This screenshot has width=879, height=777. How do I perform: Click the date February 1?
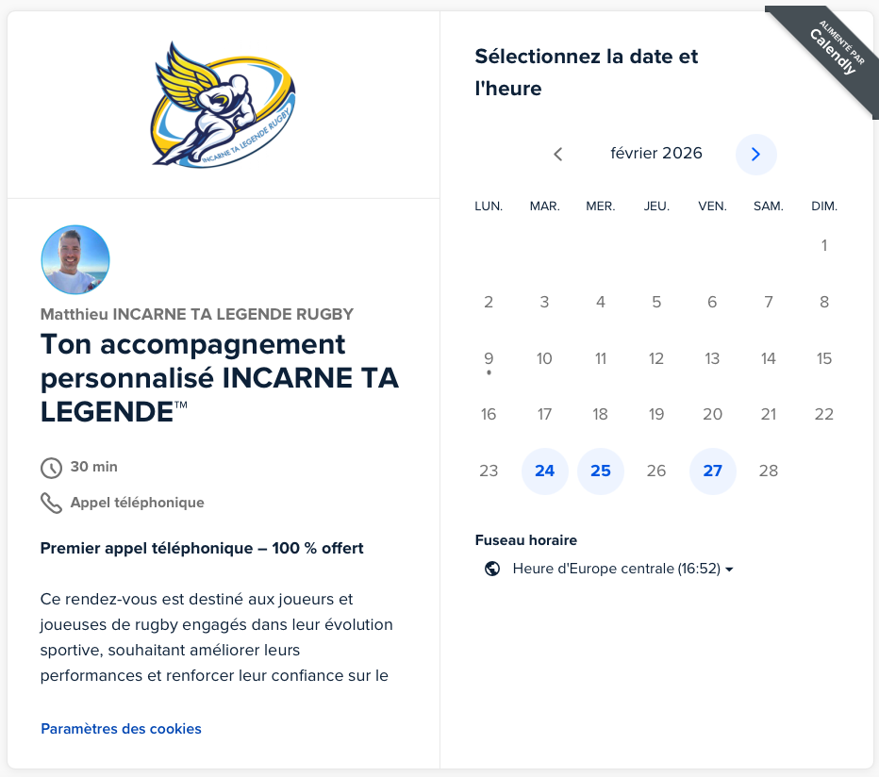(824, 246)
